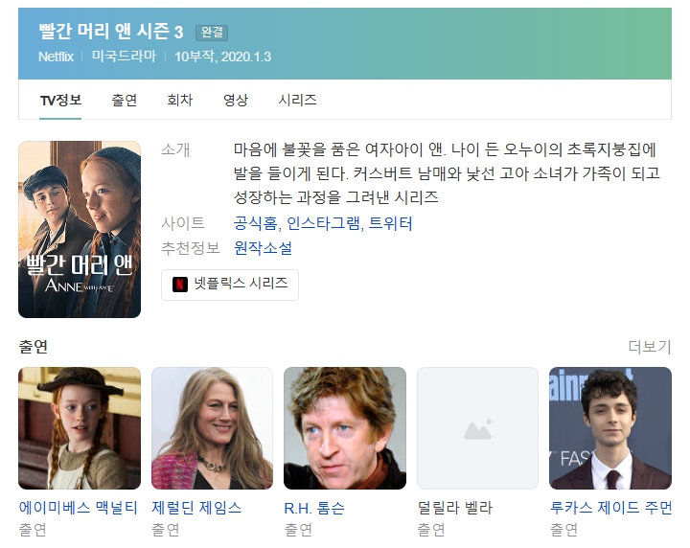Open the 시리즈 tab
The width and height of the screenshot is (690, 548).
pos(297,101)
